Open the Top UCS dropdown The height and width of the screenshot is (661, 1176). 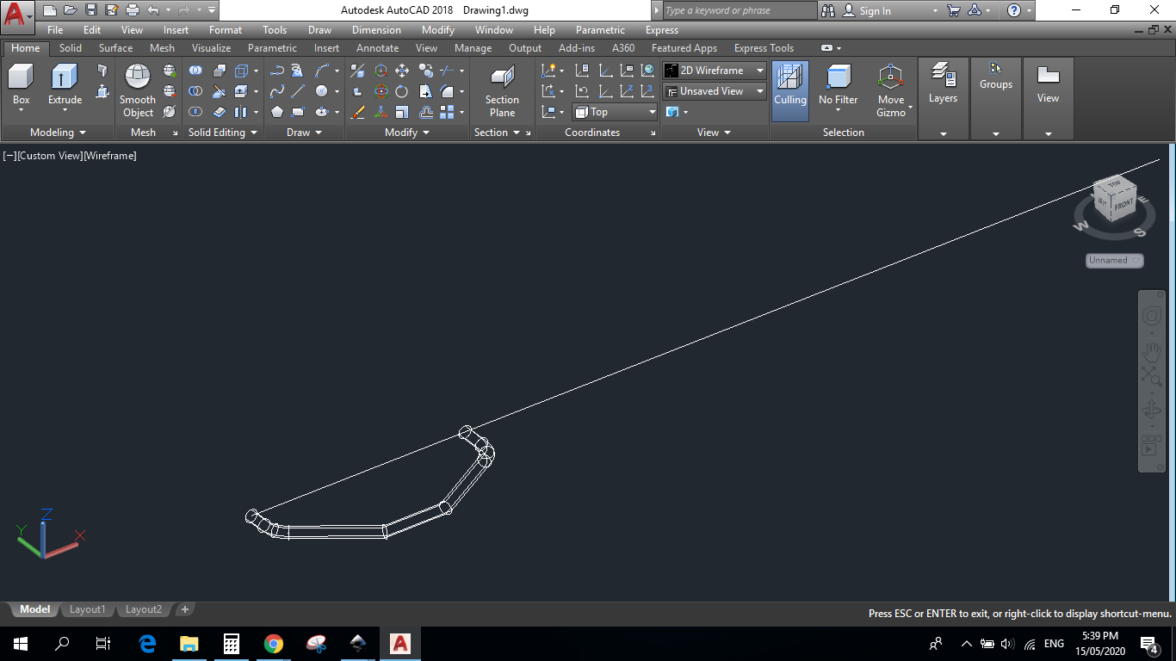[x=616, y=112]
